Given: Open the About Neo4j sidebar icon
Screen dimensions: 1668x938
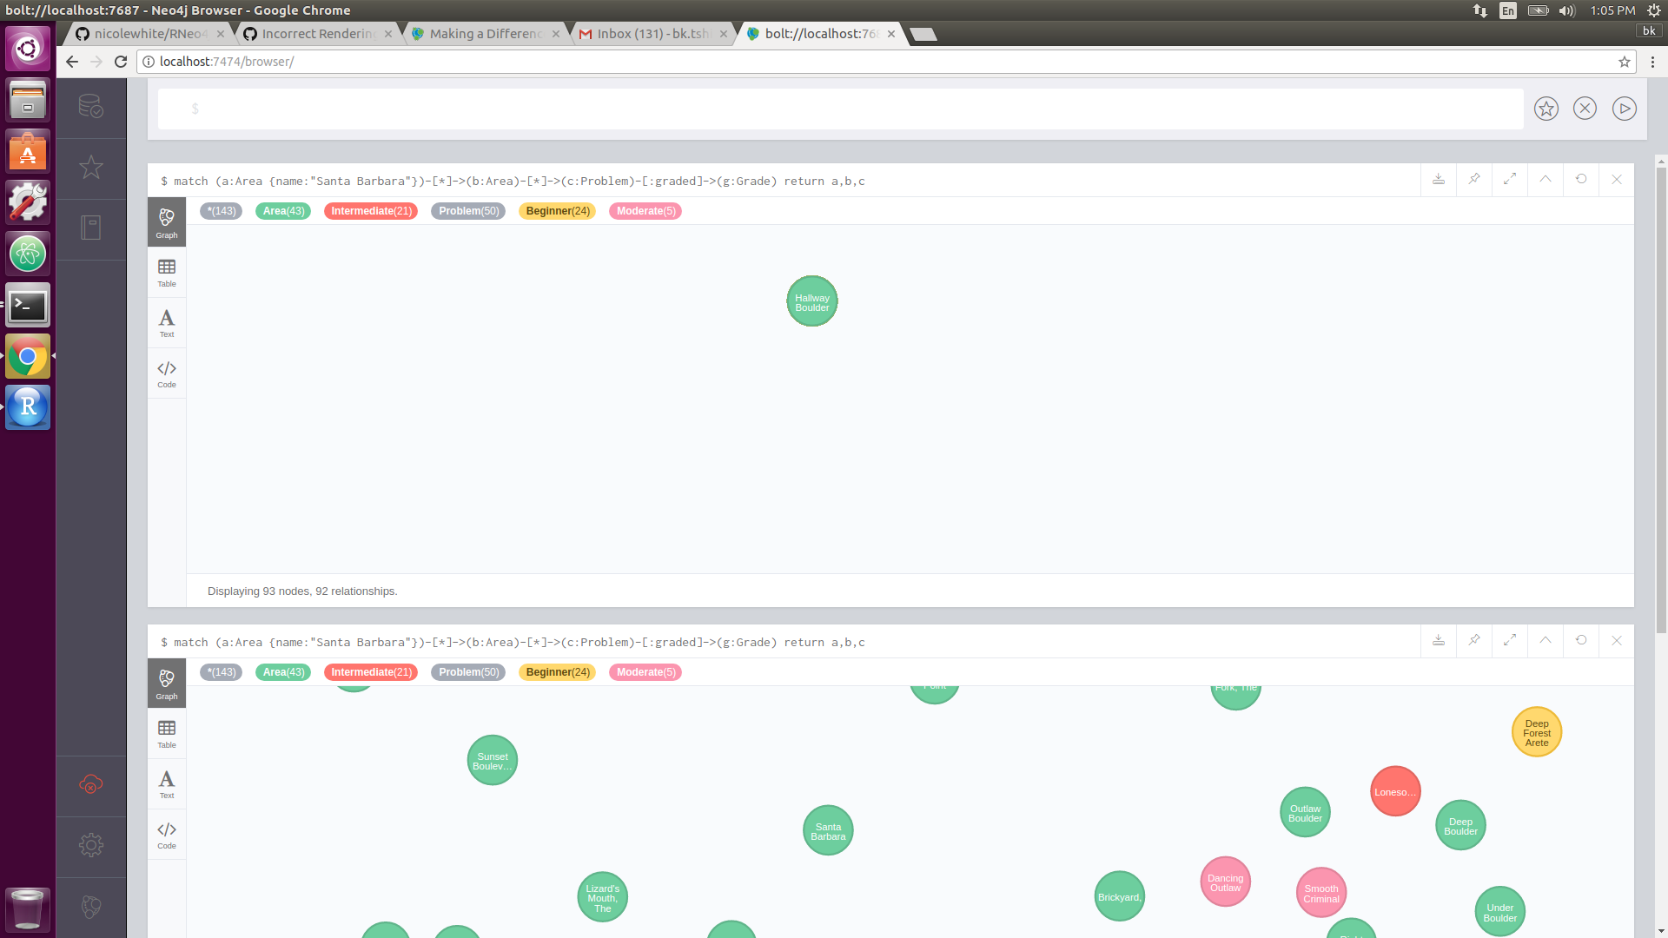Looking at the screenshot, I should point(91,908).
